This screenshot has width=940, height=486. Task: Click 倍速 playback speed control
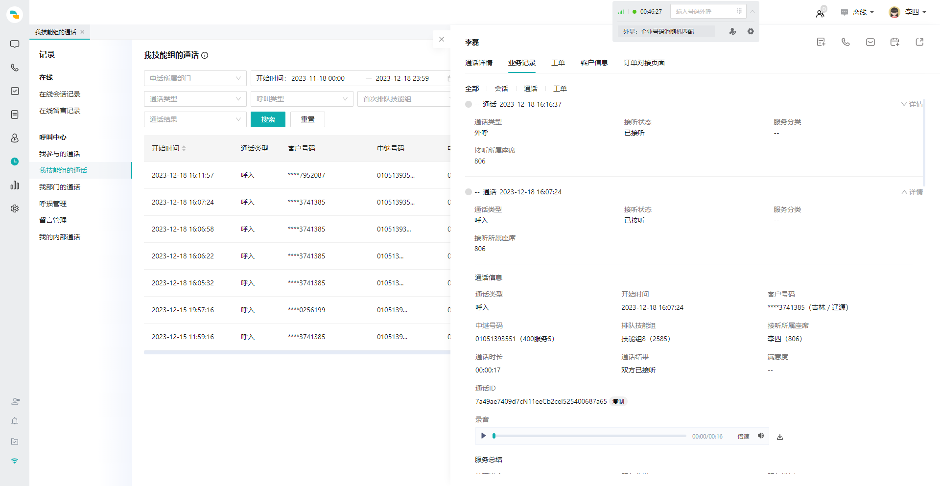coord(743,436)
